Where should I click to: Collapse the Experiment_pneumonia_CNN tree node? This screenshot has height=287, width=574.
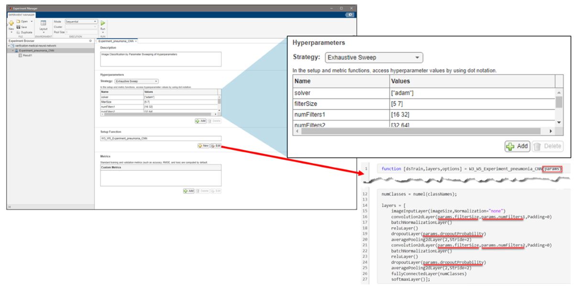(x=13, y=50)
